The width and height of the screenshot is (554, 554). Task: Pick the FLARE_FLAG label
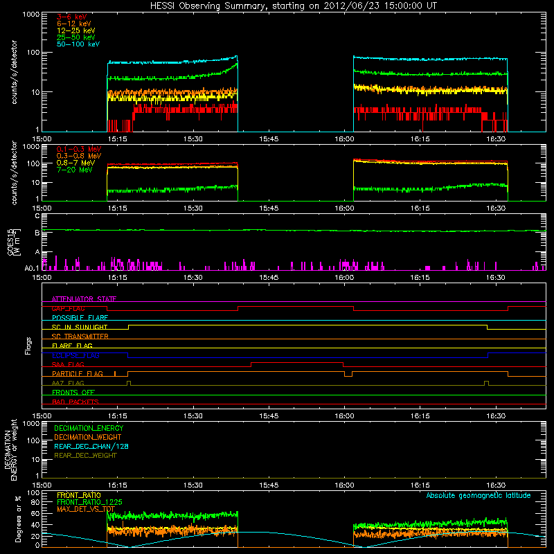pyautogui.click(x=72, y=346)
